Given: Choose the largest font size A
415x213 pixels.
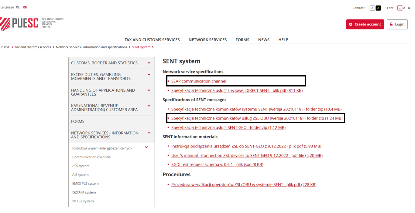Looking at the screenshot, I should [x=409, y=8].
